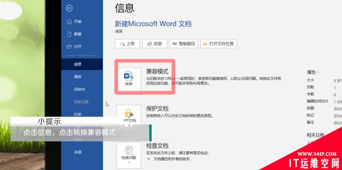The height and width of the screenshot is (170, 342).
Task: Click the Word convert icon above 转换
Action: pos(129,75)
